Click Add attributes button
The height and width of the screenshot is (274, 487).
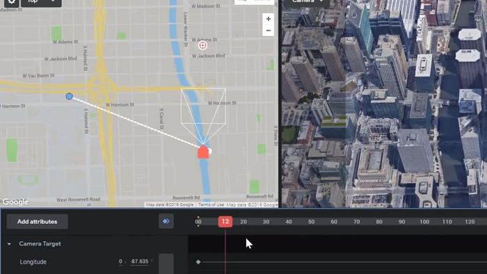point(38,222)
